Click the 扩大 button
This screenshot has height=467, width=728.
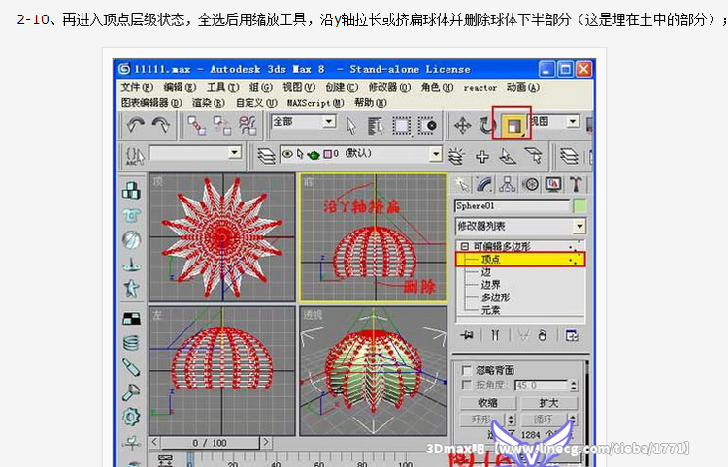click(x=548, y=403)
